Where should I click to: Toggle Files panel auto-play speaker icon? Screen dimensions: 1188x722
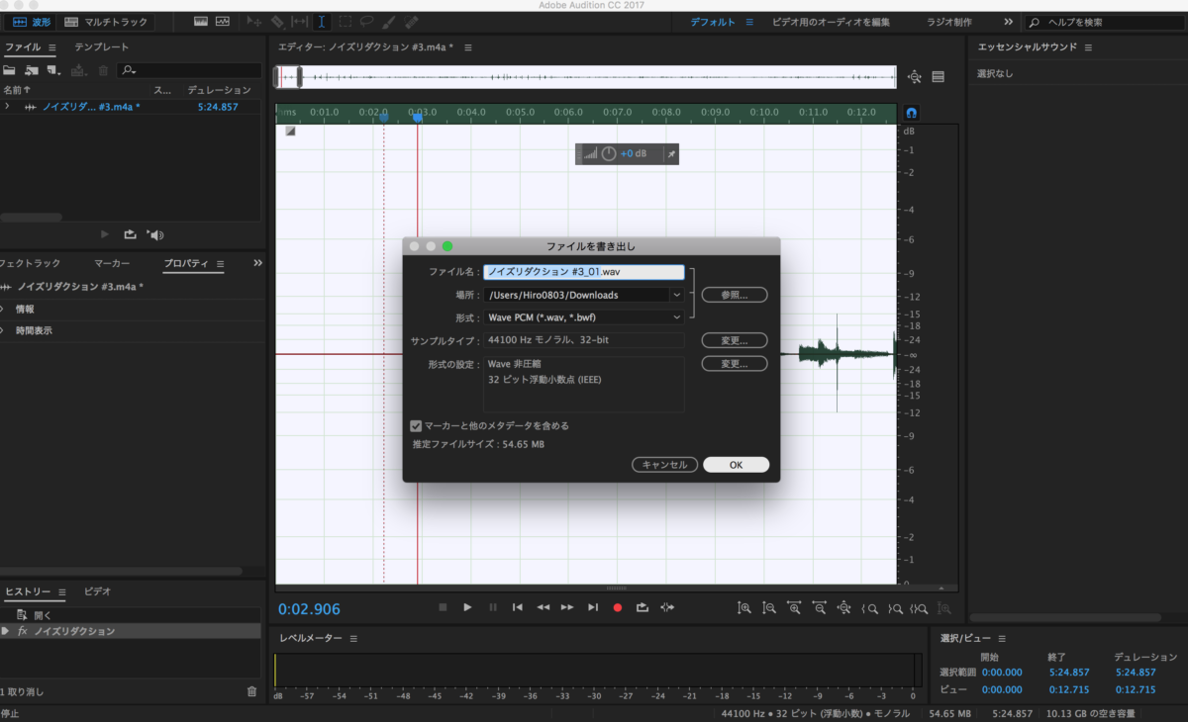(155, 234)
